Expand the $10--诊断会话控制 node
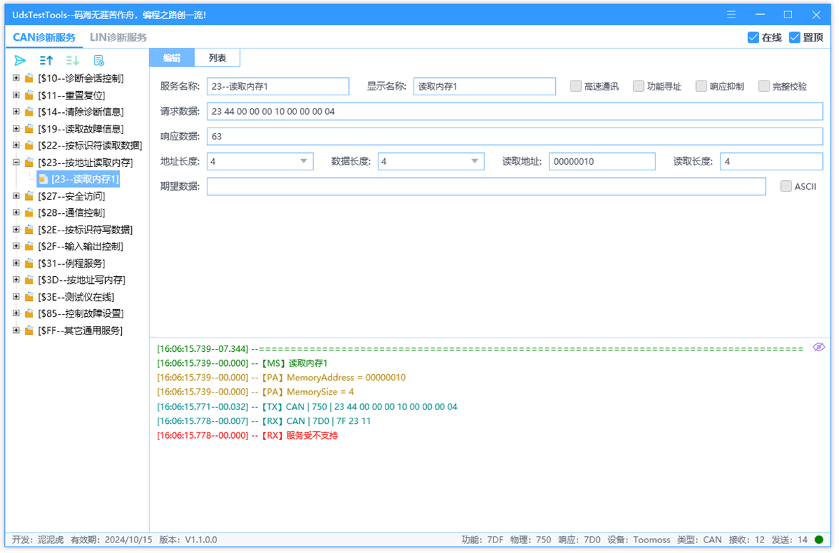 16,78
